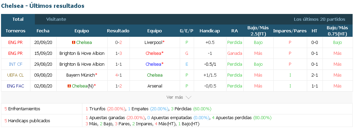The height and width of the screenshot is (128, 354).
Task: Click Los últimos 20 partidos label
Action: [319, 19]
